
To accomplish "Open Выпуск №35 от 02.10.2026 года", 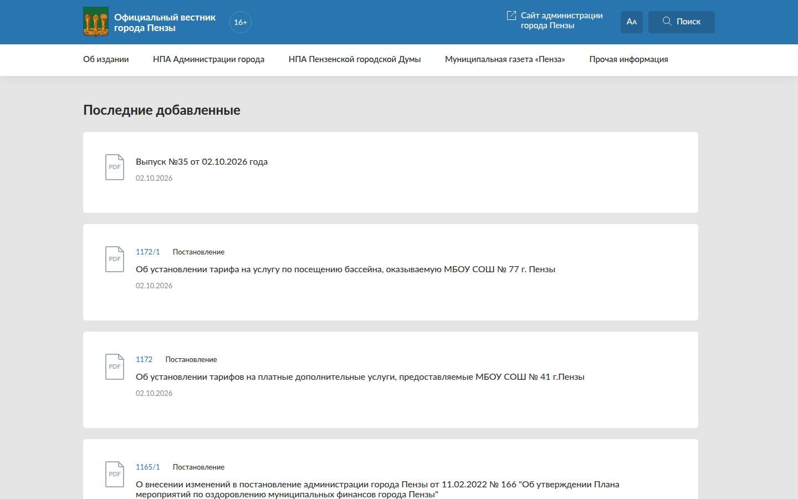I will coord(202,162).
